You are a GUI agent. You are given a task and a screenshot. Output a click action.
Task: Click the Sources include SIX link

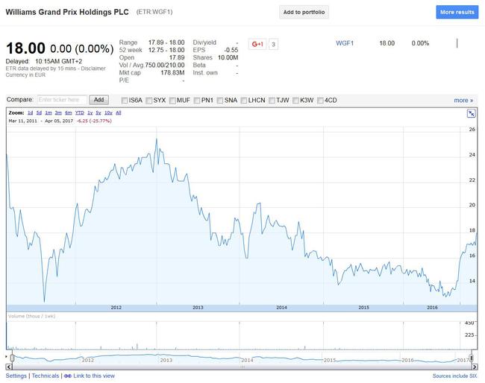pyautogui.click(x=454, y=376)
